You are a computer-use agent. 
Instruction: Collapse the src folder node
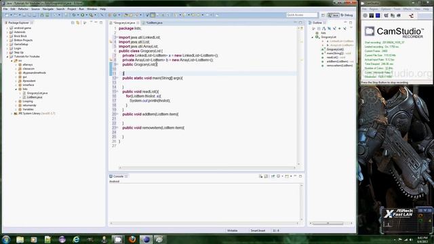click(x=12, y=60)
